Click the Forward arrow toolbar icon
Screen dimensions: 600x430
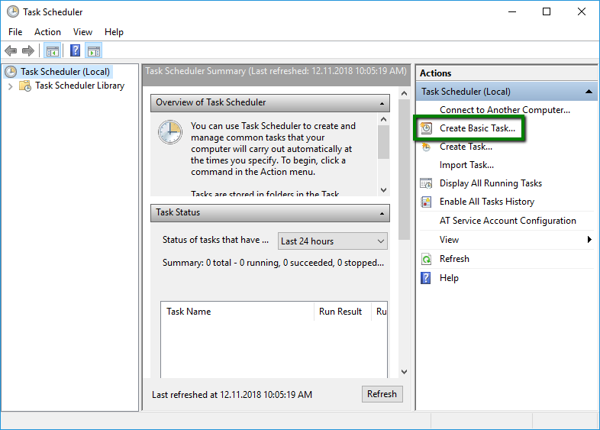pyautogui.click(x=28, y=50)
